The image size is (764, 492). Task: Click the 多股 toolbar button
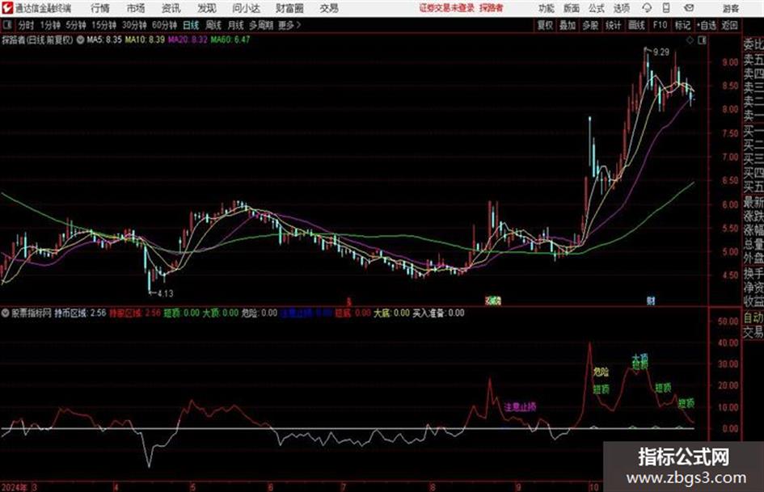pyautogui.click(x=590, y=25)
